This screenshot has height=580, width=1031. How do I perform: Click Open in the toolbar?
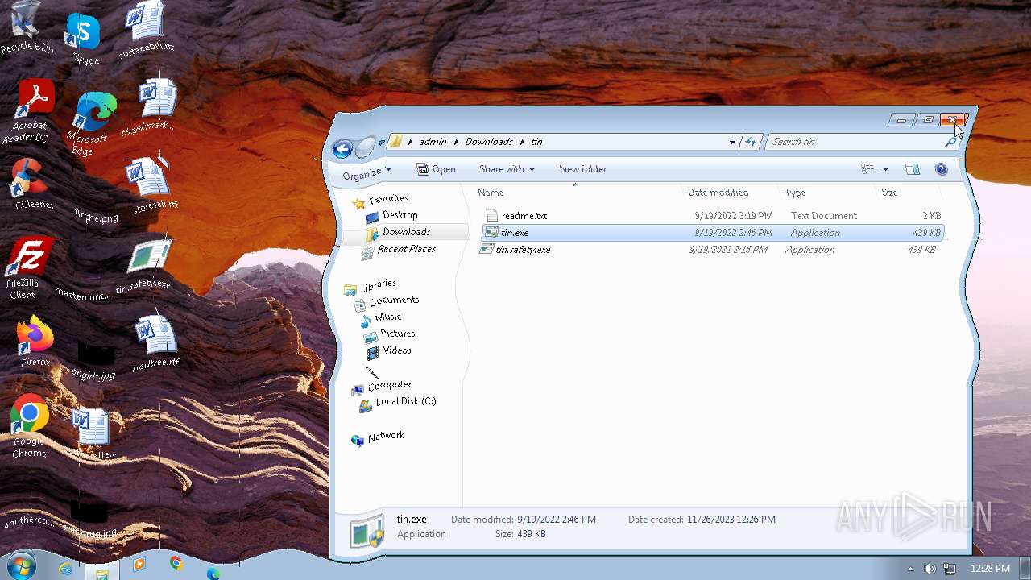point(436,169)
